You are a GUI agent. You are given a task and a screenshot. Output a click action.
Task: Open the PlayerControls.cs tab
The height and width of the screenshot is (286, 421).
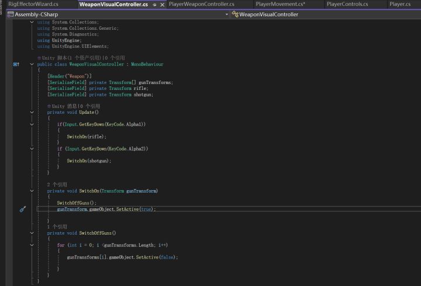[x=347, y=4]
